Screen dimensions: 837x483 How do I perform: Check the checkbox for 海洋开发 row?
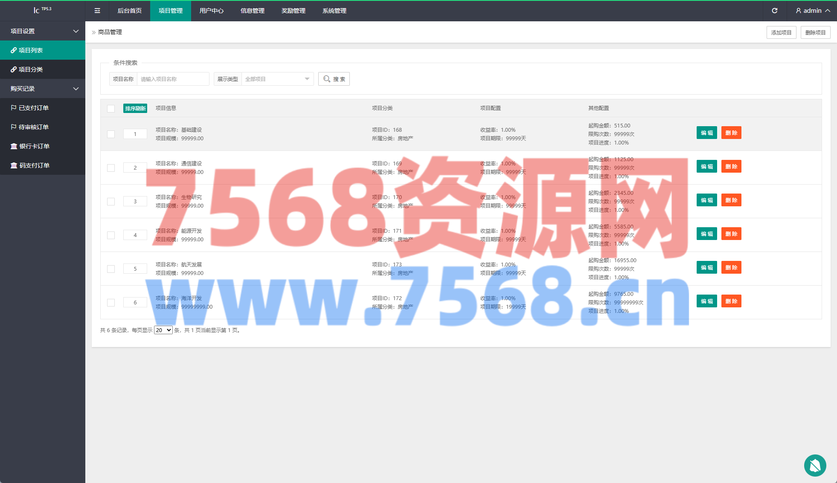[111, 303]
